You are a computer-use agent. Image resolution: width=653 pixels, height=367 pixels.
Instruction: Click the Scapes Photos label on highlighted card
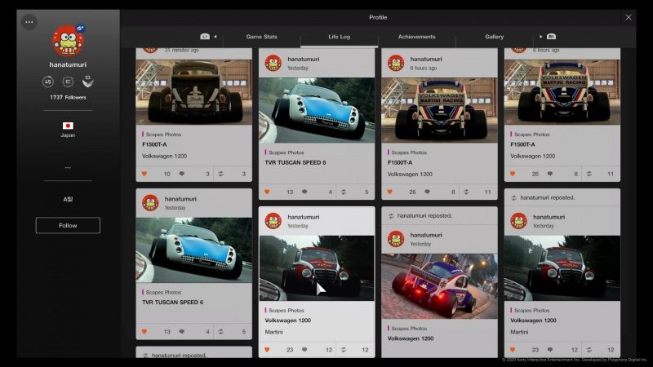(x=286, y=310)
